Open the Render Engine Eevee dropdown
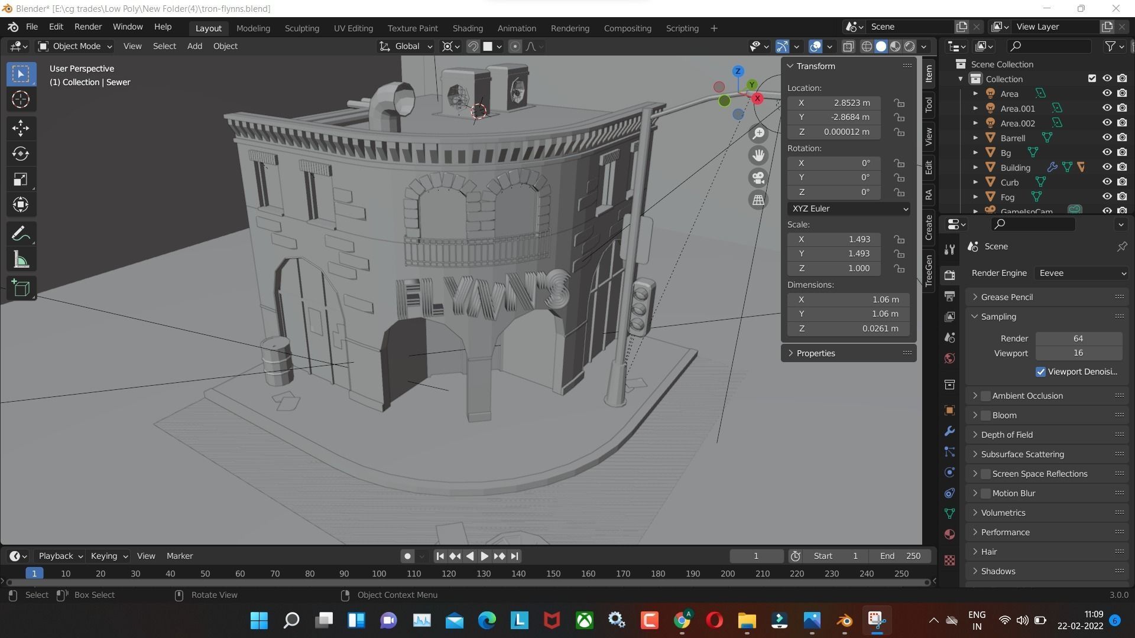Screen dimensions: 1135x638 [1081, 273]
